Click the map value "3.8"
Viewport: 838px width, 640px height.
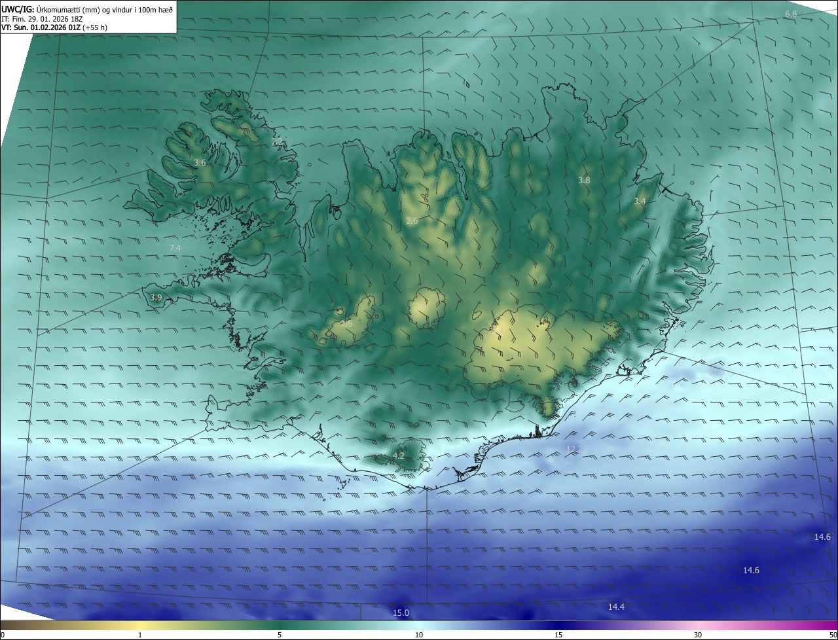point(584,180)
